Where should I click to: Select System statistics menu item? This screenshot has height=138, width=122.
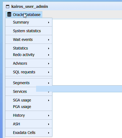(29, 31)
